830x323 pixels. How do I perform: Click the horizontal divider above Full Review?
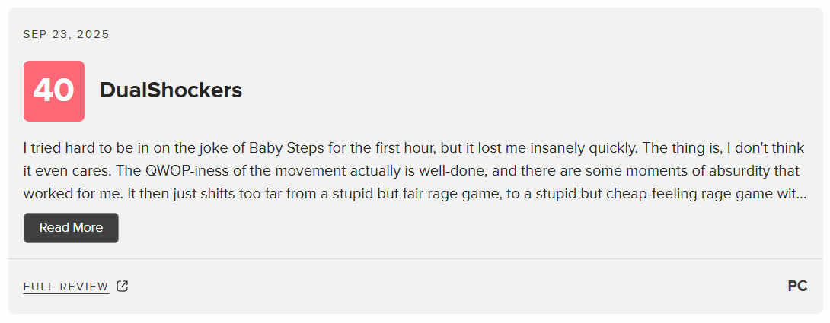pyautogui.click(x=415, y=259)
